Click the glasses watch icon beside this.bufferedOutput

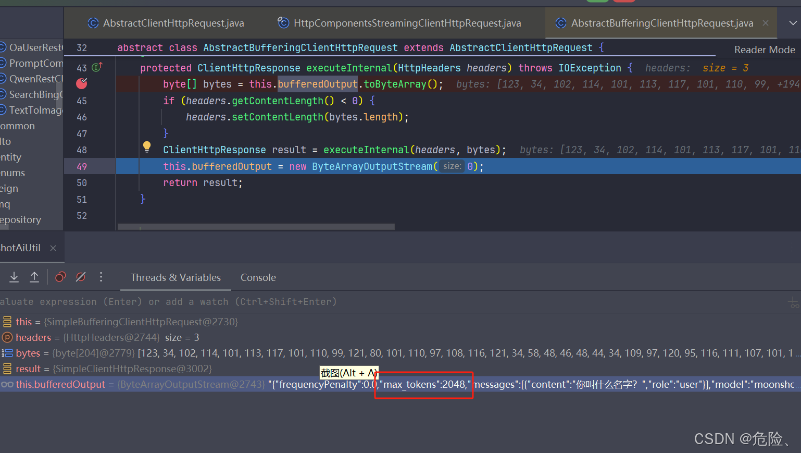tap(7, 385)
